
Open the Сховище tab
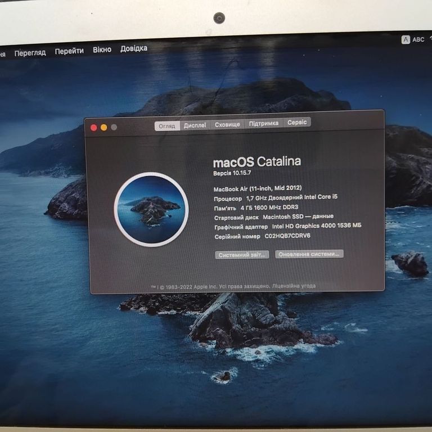tap(227, 124)
